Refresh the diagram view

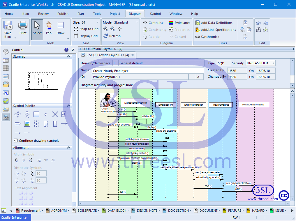pos(112,36)
